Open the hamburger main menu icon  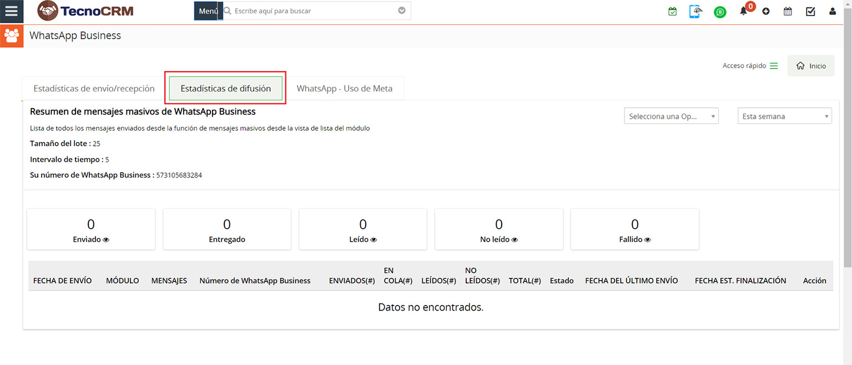pyautogui.click(x=11, y=11)
